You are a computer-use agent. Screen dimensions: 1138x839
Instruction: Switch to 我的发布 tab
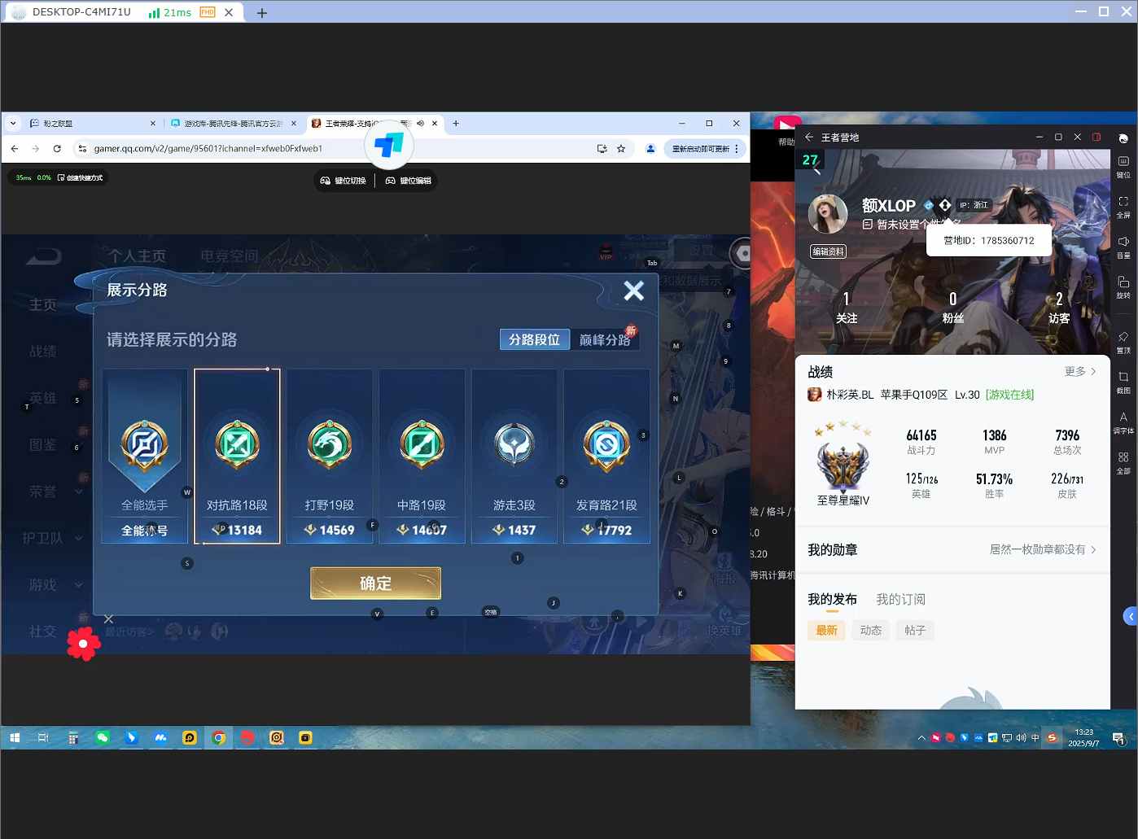[832, 599]
